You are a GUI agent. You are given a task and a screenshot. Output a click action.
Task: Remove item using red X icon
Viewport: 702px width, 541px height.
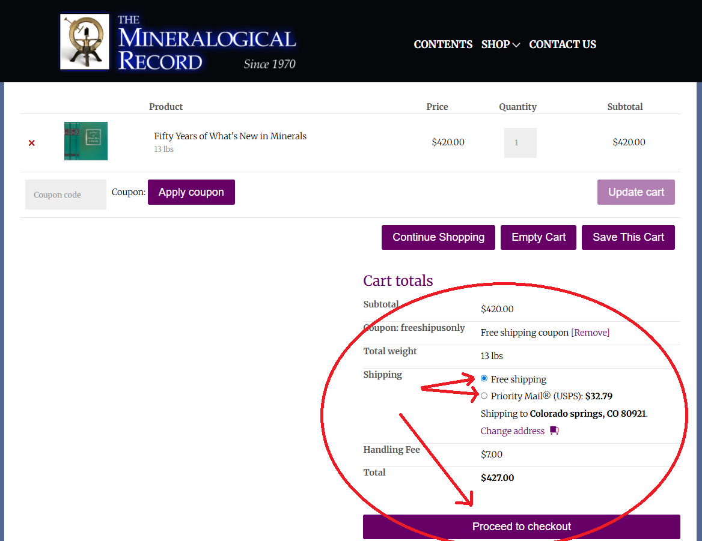click(32, 143)
